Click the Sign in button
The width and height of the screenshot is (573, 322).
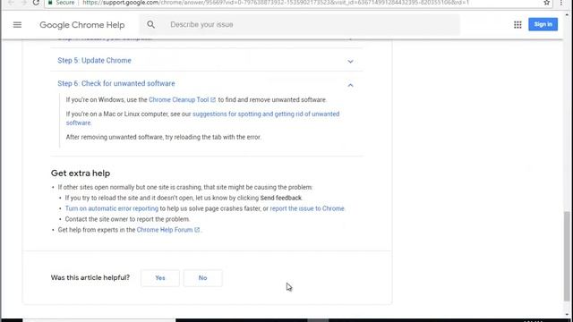543,24
